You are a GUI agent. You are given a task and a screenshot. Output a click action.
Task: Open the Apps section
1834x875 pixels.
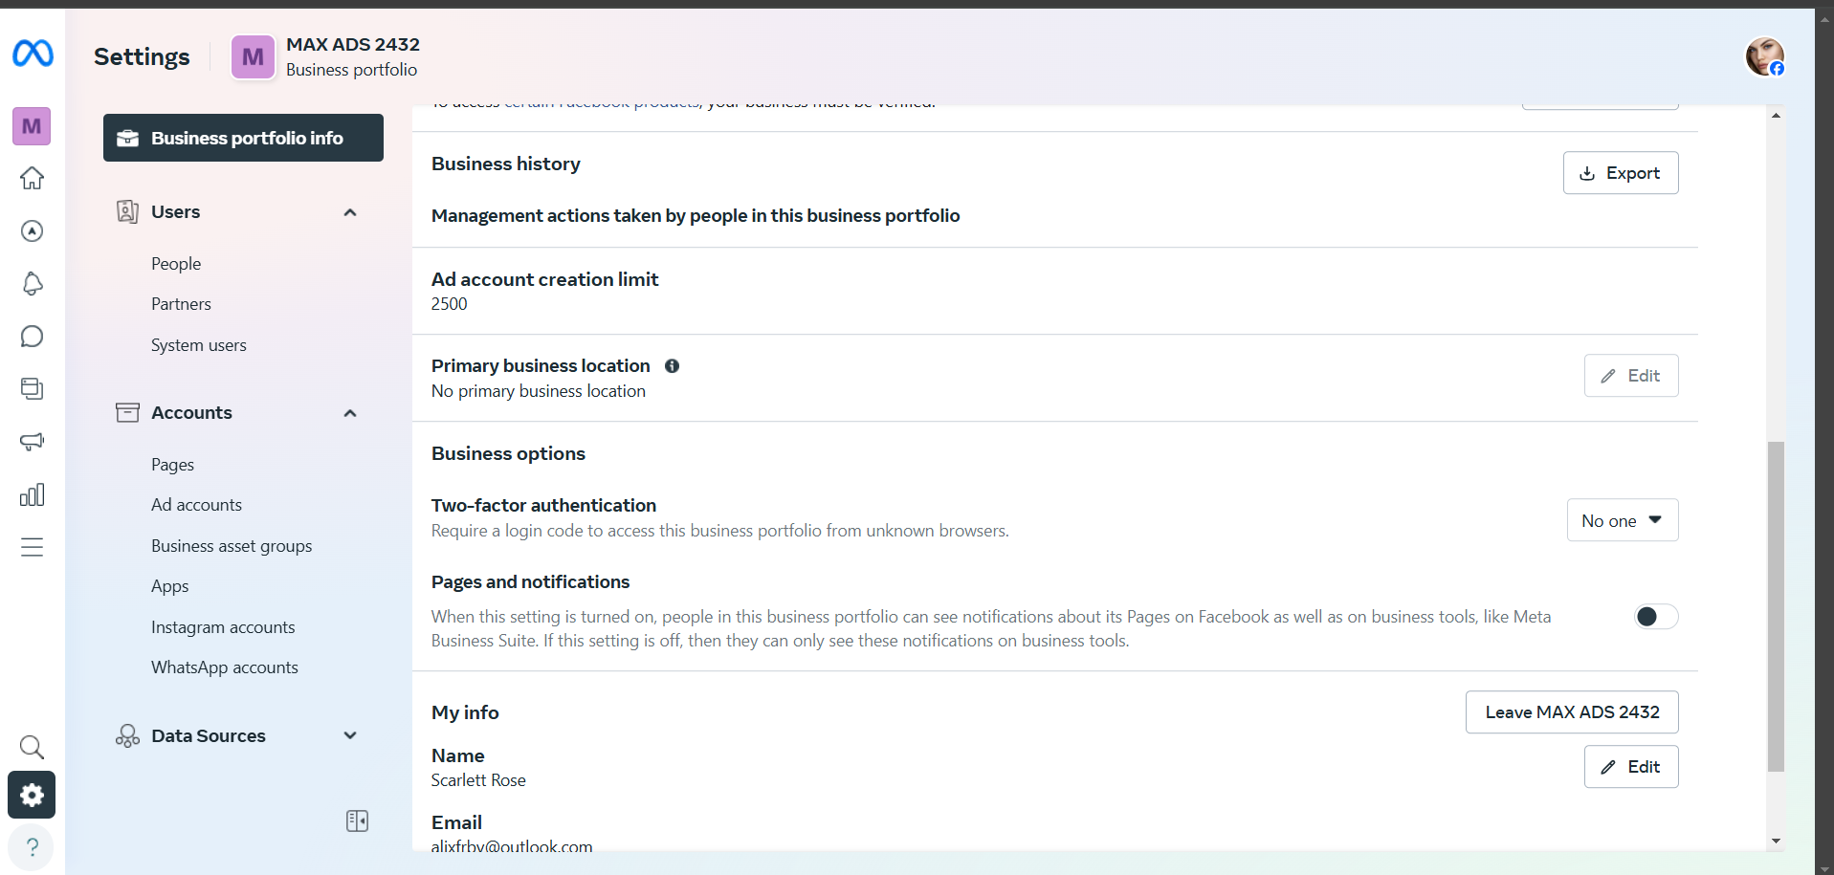(169, 586)
